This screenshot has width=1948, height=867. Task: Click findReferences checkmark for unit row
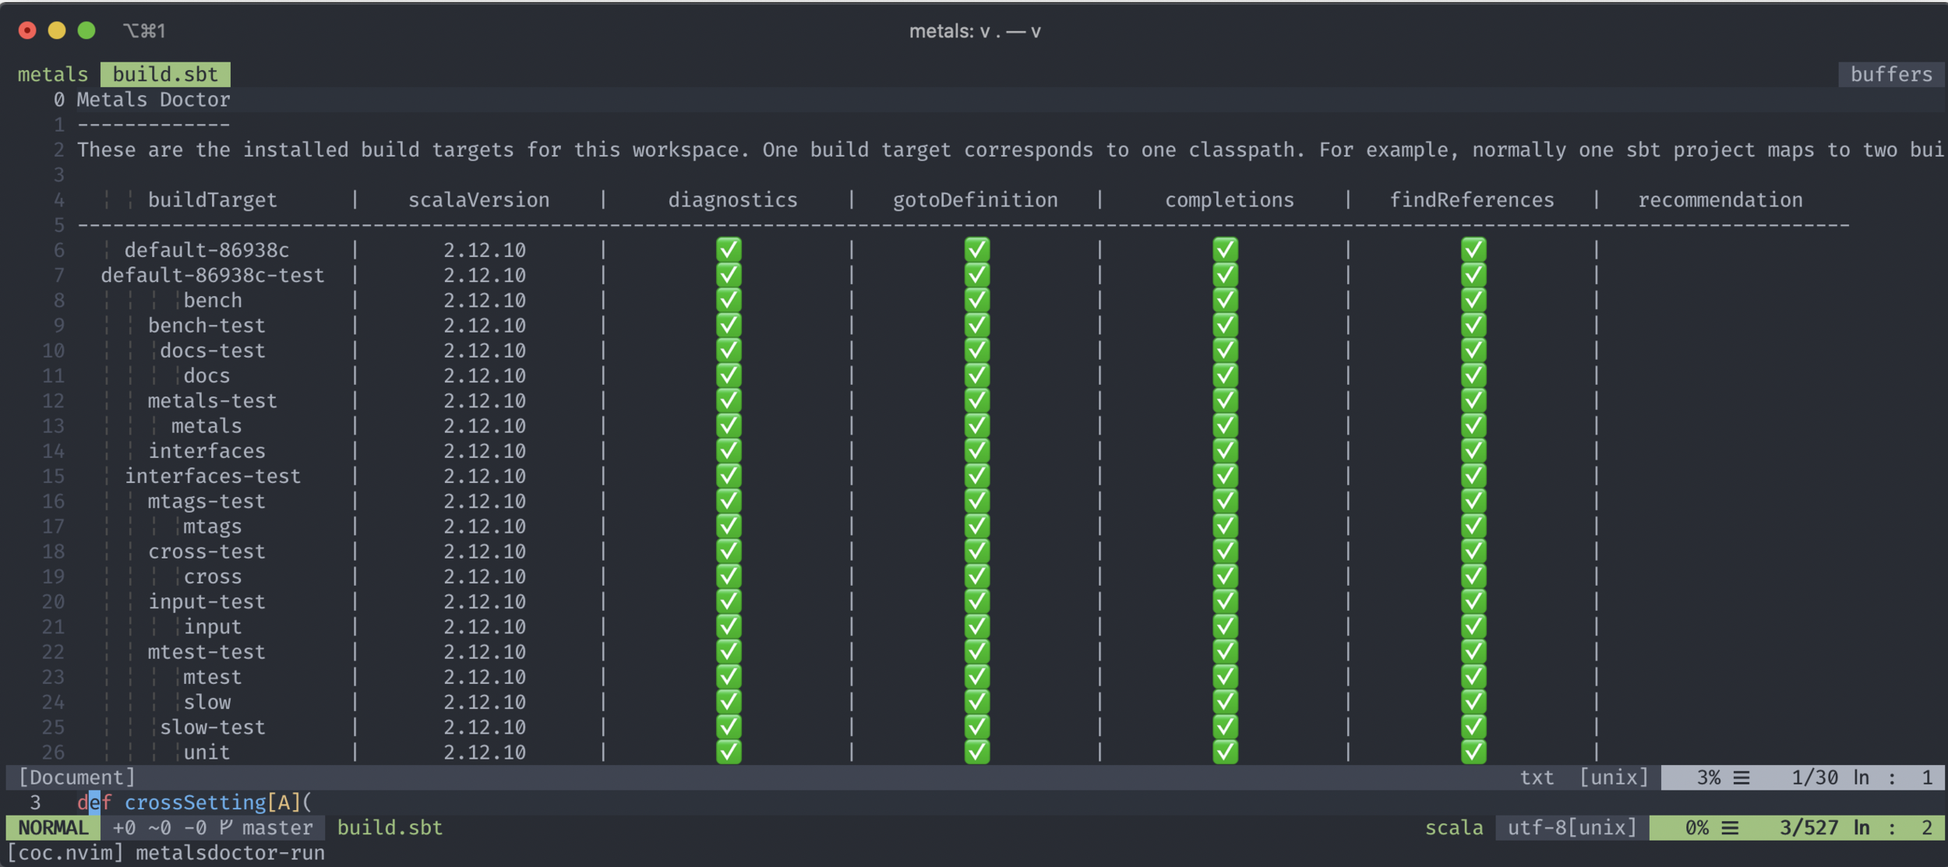click(1473, 752)
